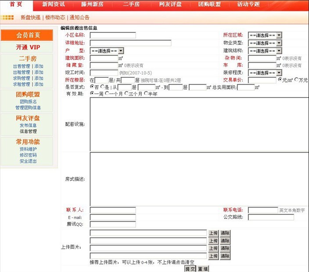Open the 团购联盟 top navigation tab
309x272 pixels.
pyautogui.click(x=209, y=4)
